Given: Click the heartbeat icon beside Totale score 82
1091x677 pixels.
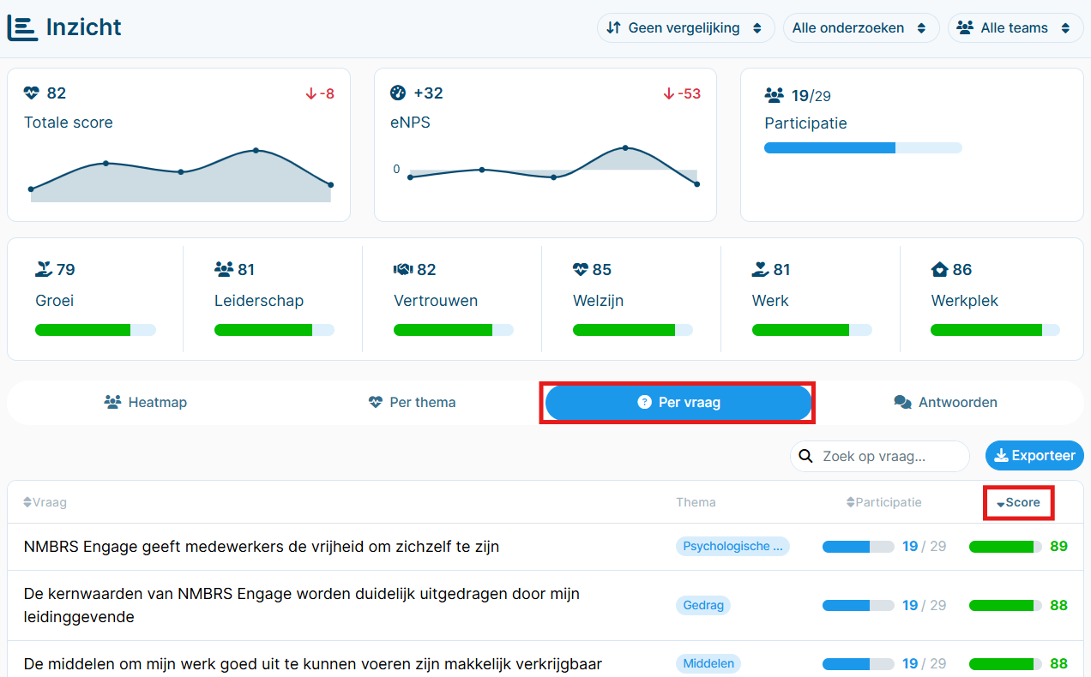Looking at the screenshot, I should click(x=32, y=93).
